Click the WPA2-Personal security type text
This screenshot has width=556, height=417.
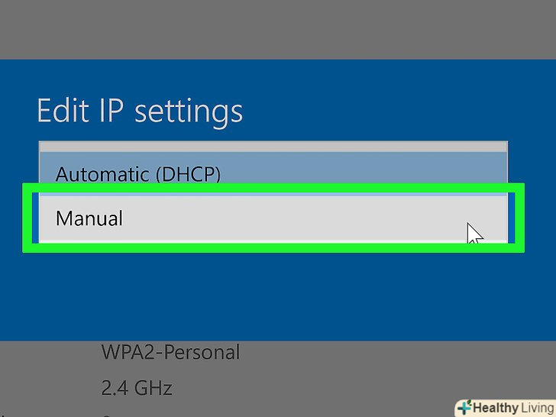[170, 352]
